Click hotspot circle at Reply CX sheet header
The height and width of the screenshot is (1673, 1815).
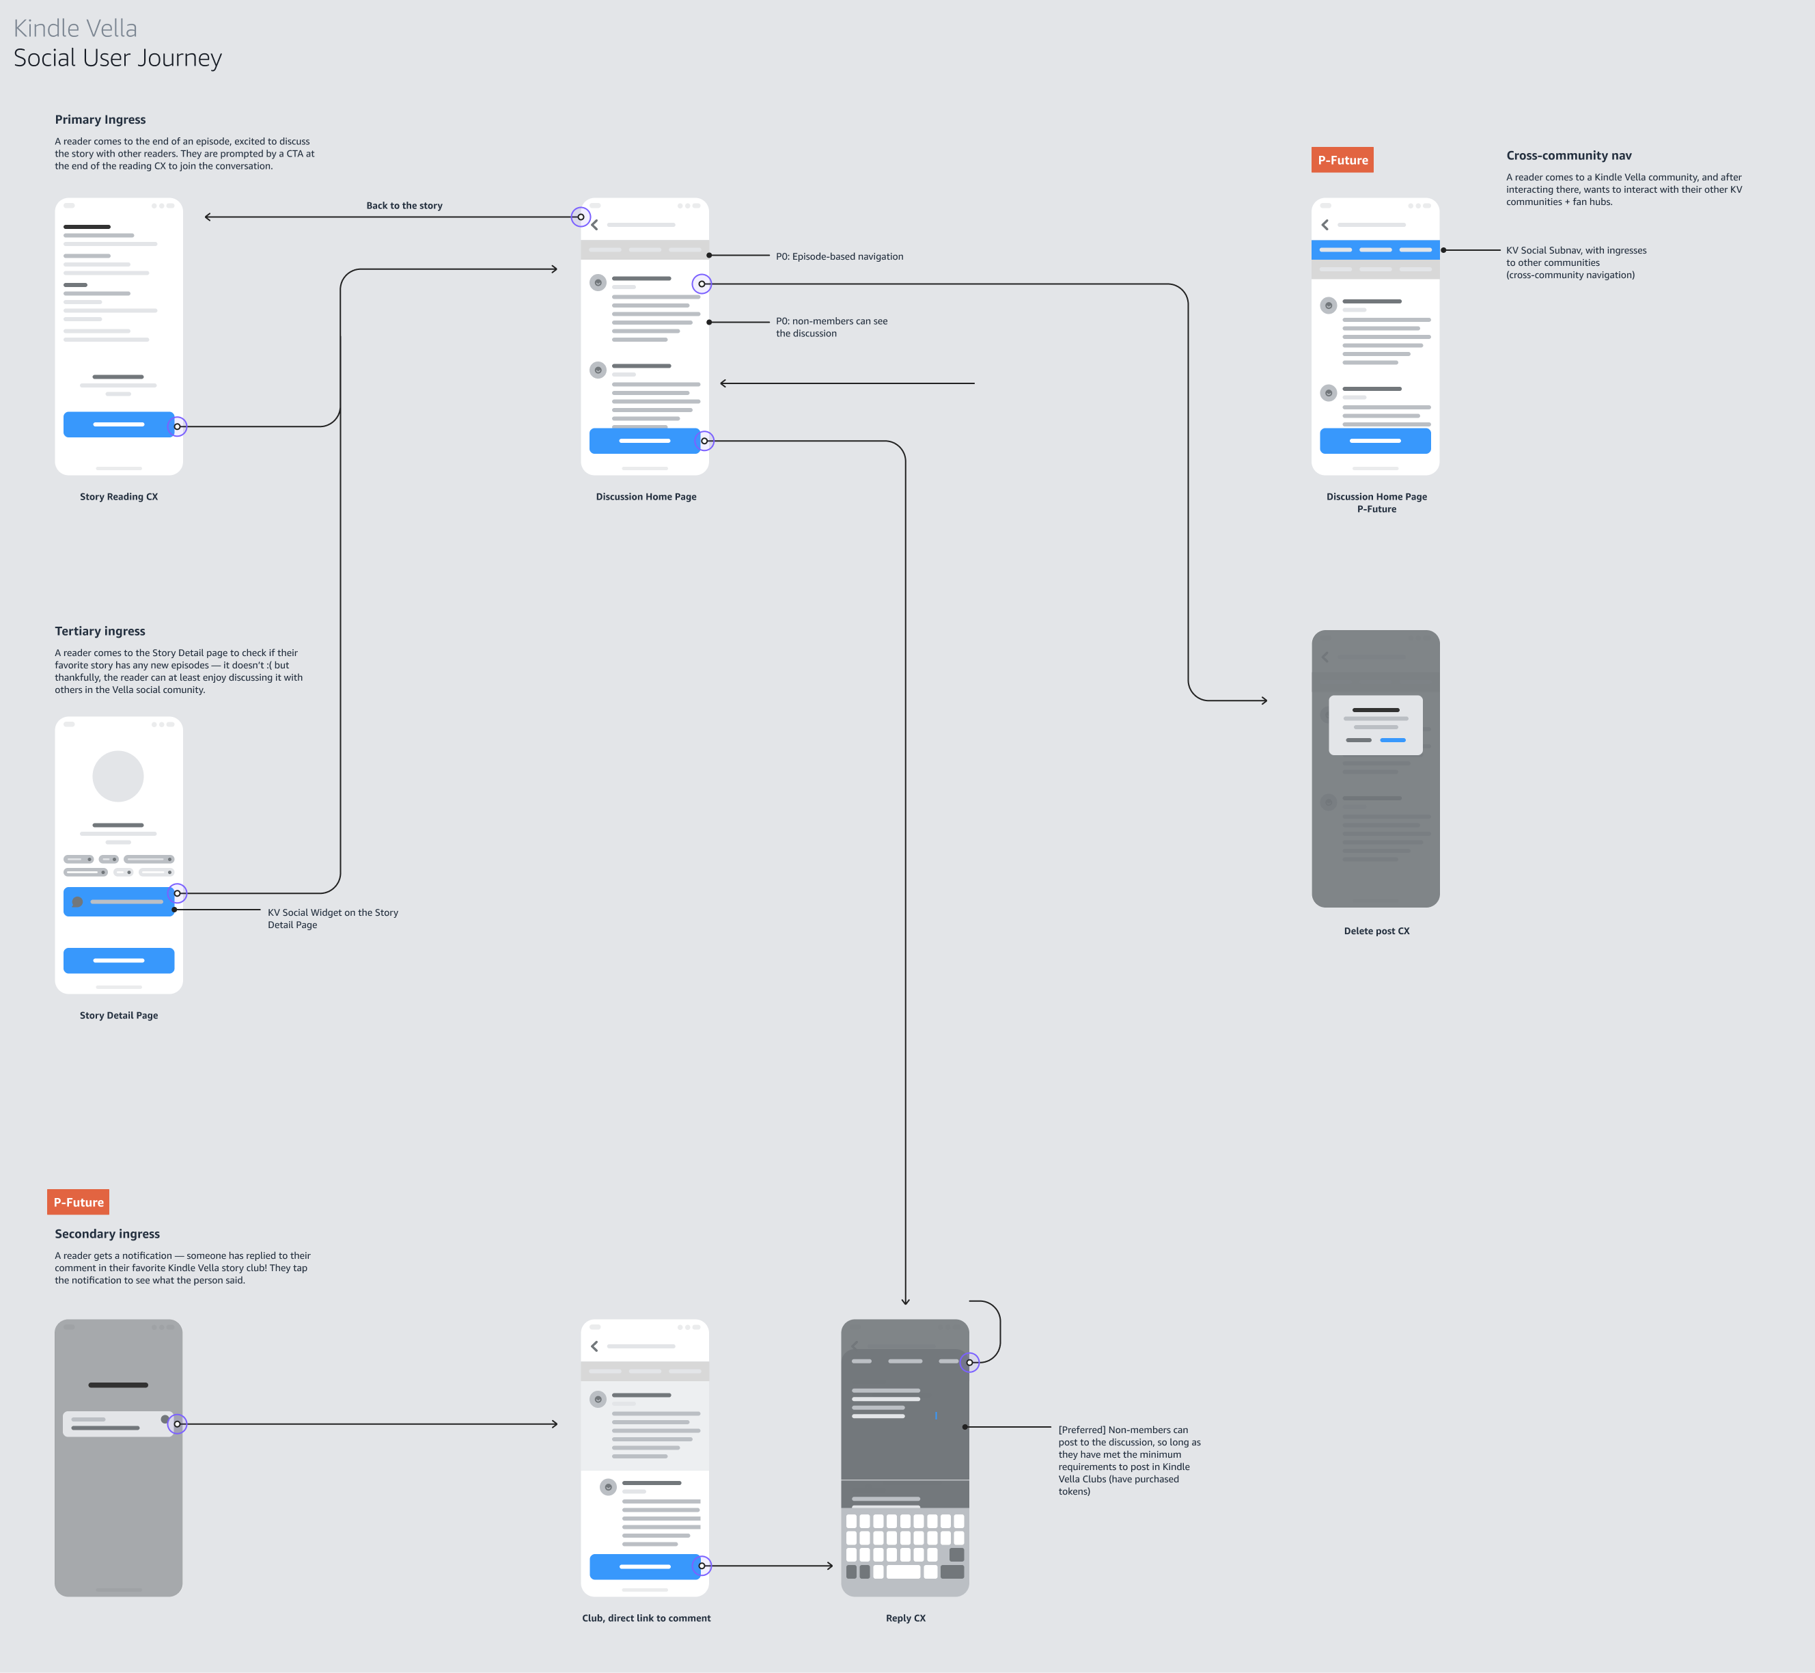tap(970, 1363)
